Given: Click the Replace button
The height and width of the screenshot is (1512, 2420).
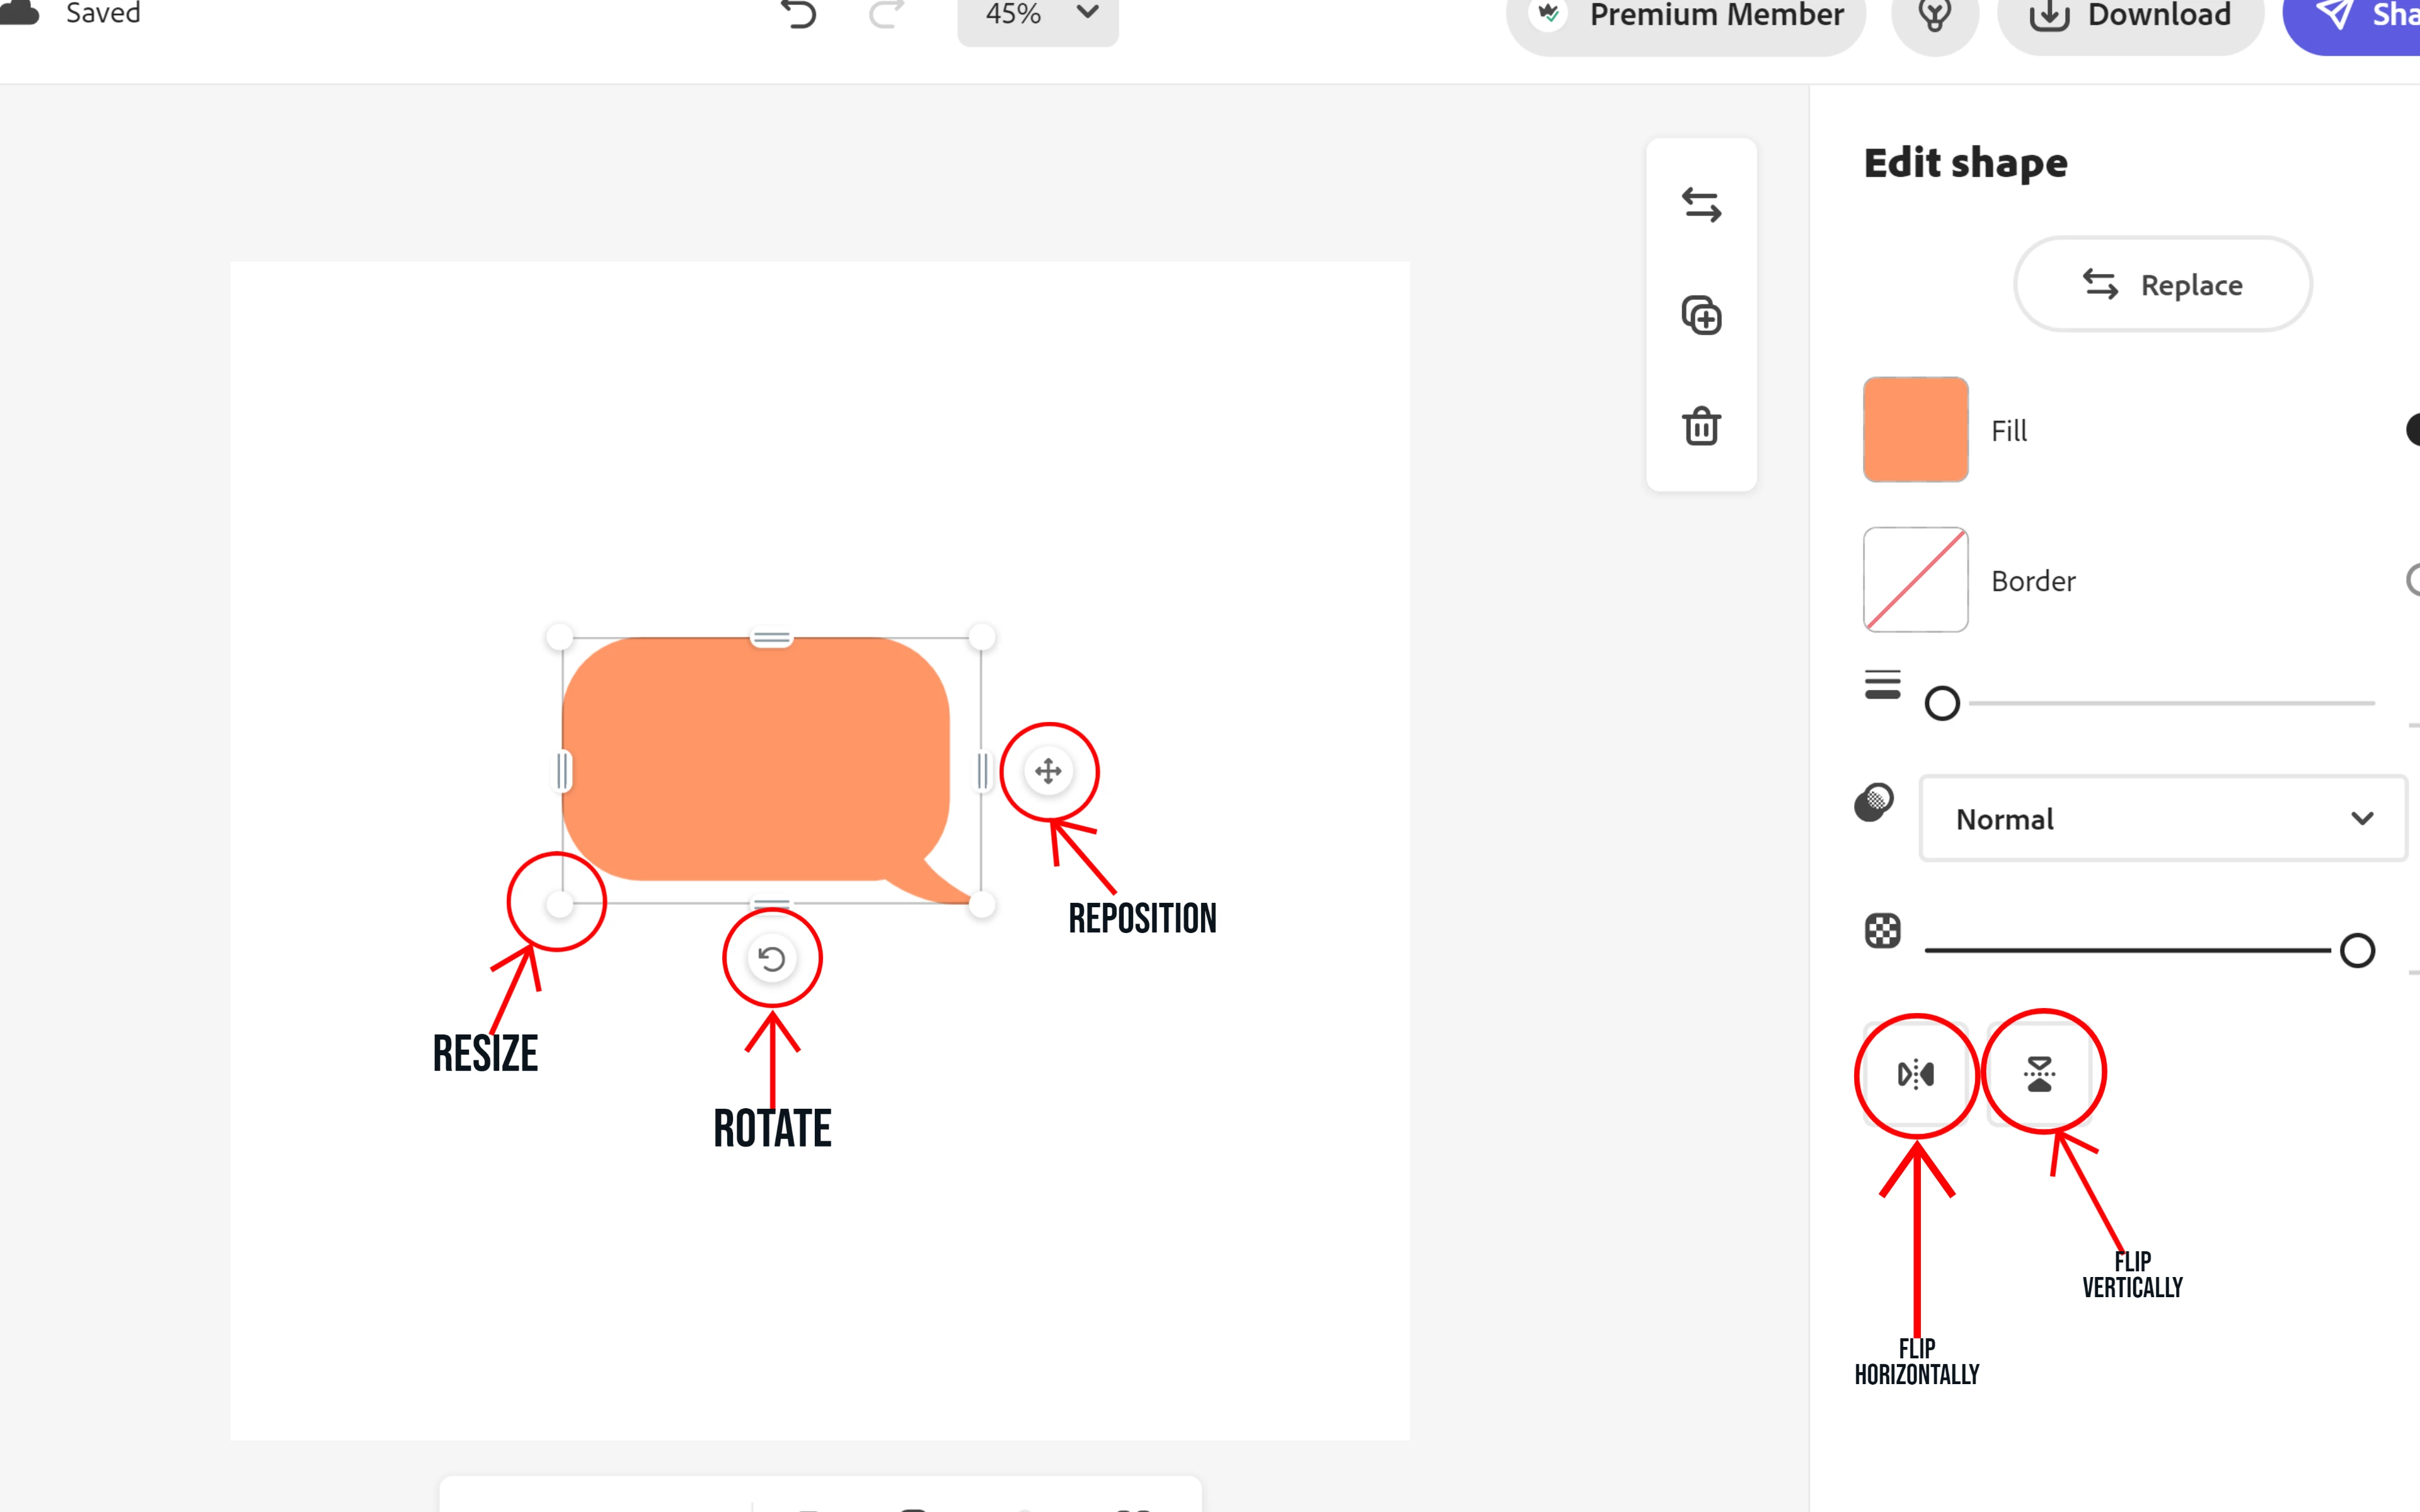Looking at the screenshot, I should pyautogui.click(x=2162, y=285).
